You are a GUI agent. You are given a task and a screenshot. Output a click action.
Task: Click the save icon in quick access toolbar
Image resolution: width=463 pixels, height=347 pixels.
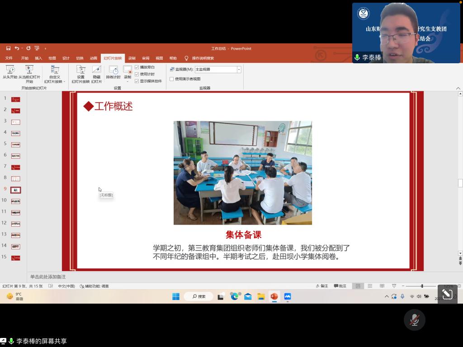[x=8, y=48]
